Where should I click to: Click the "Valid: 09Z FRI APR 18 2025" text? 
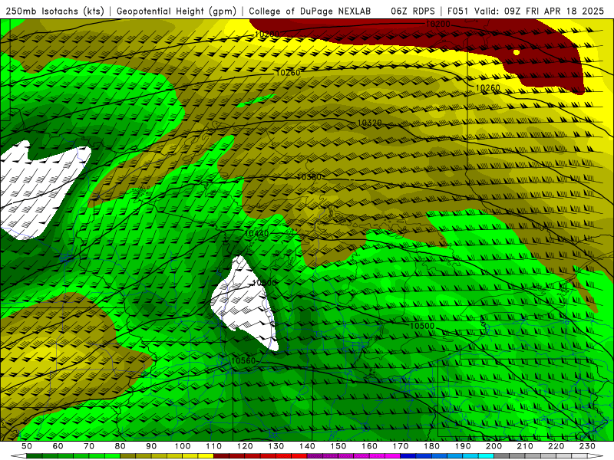coord(540,11)
